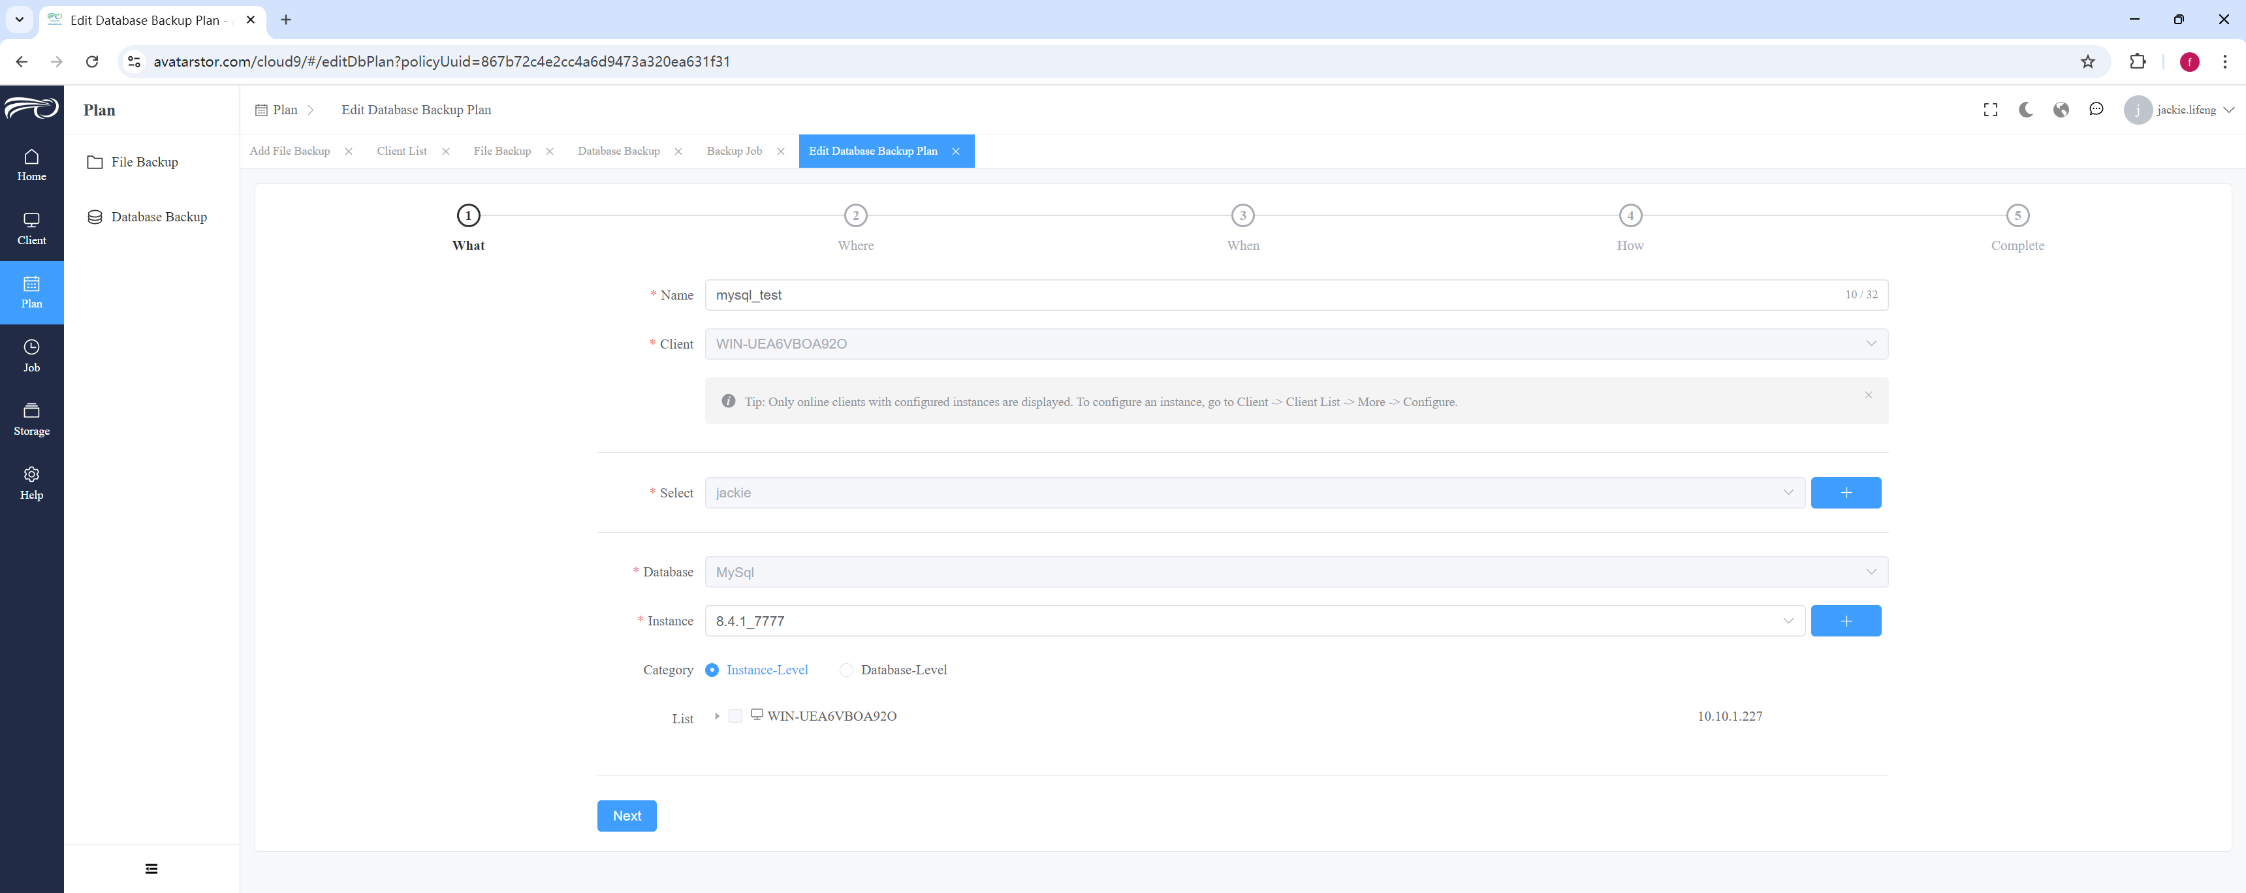Image resolution: width=2246 pixels, height=893 pixels.
Task: Open the Home section in sidebar
Action: coord(31,164)
